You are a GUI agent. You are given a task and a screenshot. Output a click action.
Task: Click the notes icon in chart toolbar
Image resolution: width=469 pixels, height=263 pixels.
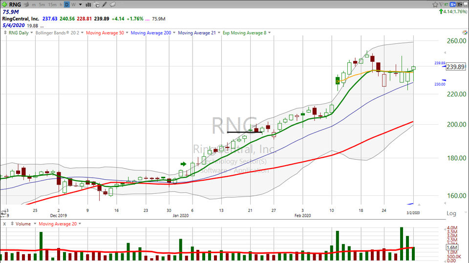112,4
